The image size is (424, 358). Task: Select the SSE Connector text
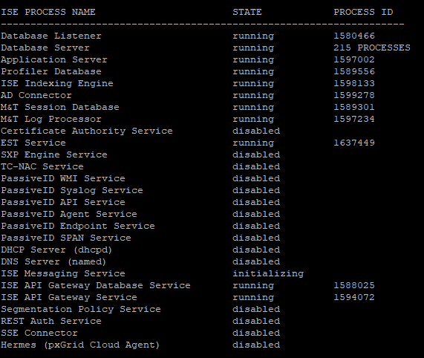pyautogui.click(x=39, y=333)
